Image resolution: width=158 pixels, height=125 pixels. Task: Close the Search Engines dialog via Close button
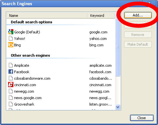pyautogui.click(x=142, y=118)
